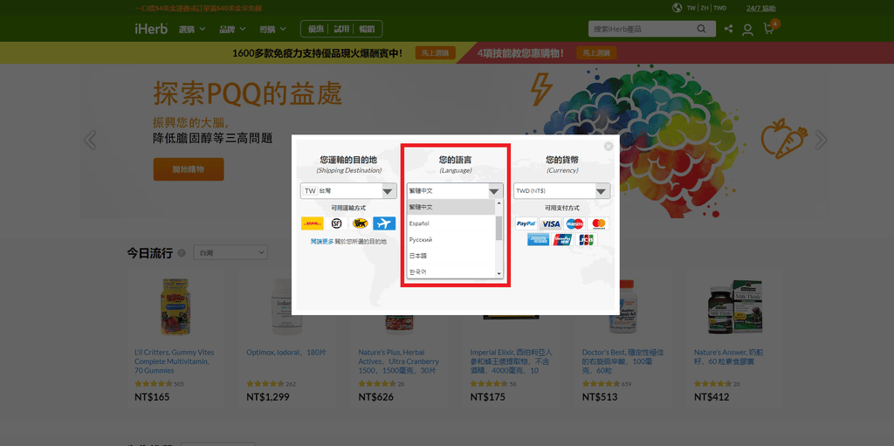Image resolution: width=894 pixels, height=446 pixels.
Task: Open the 優惠 specials tab
Action: pyautogui.click(x=316, y=29)
